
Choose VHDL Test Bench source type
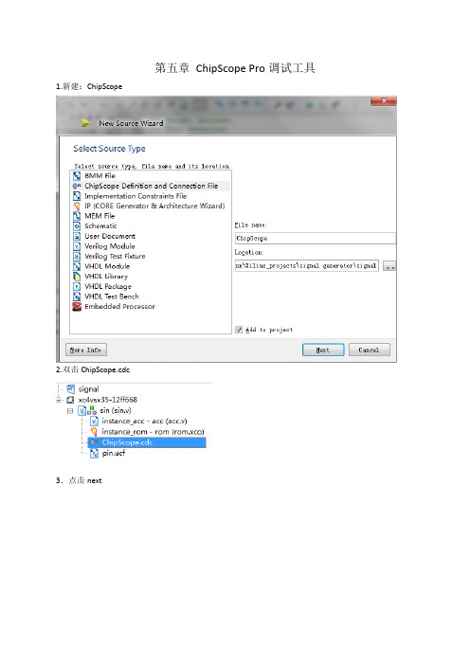click(x=112, y=297)
